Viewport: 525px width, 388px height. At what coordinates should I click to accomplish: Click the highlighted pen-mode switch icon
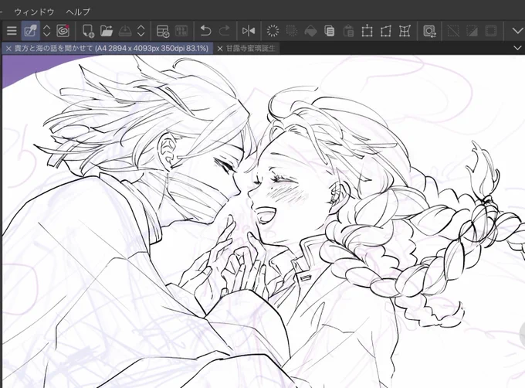(30, 31)
